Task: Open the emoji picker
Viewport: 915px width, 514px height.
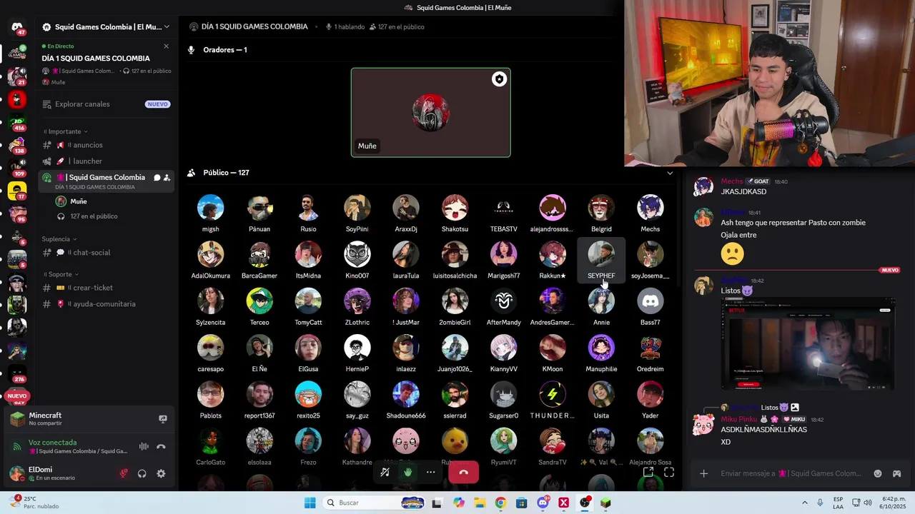Action: click(878, 473)
